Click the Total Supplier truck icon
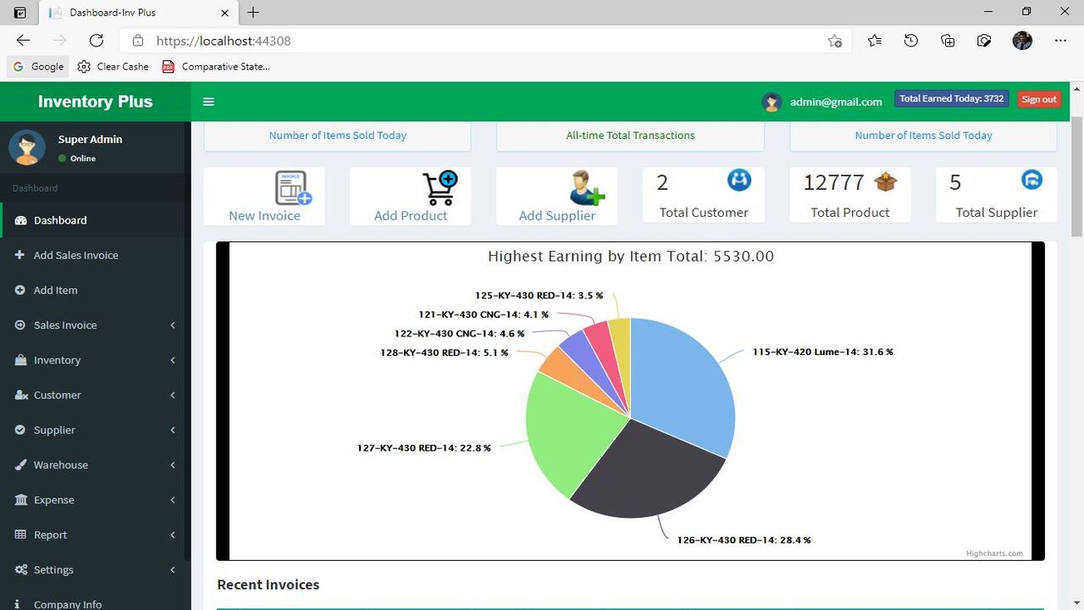The width and height of the screenshot is (1084, 610). 1031,180
